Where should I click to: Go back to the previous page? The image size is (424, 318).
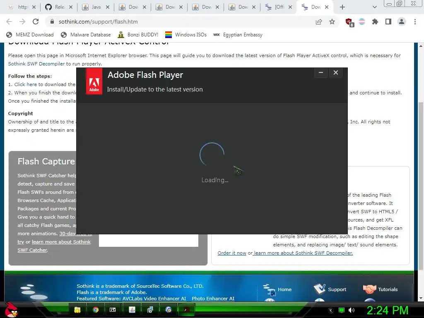(9, 22)
